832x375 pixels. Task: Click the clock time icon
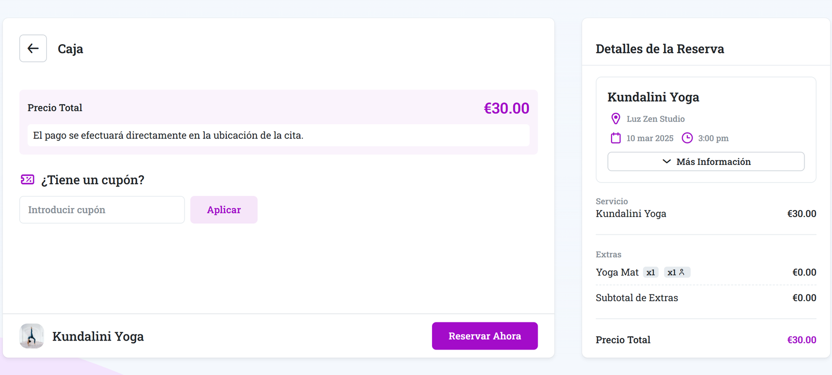click(687, 138)
